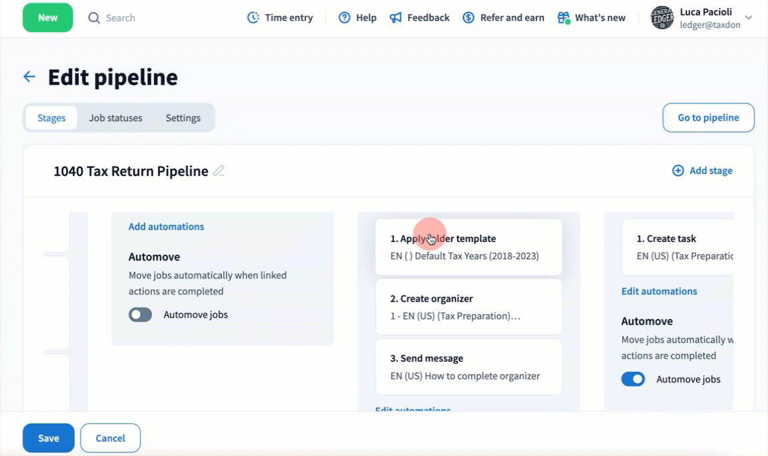Expand the Luca Pacioli account menu

pos(749,18)
